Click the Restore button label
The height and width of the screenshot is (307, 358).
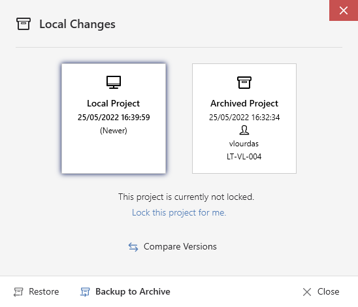pos(44,292)
